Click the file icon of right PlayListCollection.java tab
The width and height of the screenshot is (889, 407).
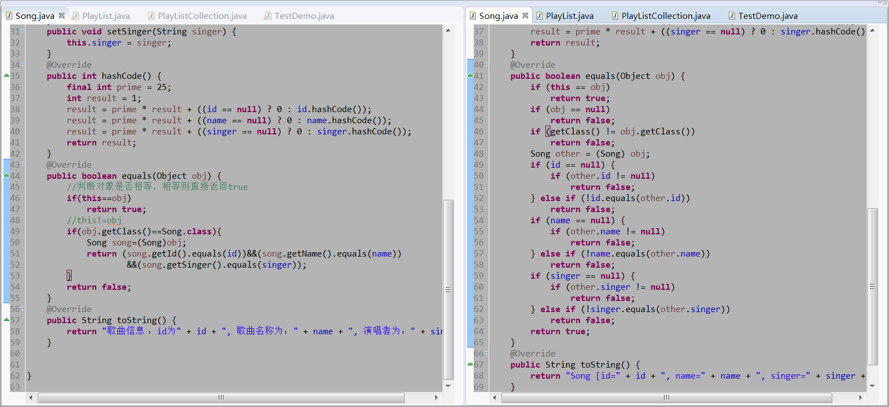pyautogui.click(x=615, y=16)
